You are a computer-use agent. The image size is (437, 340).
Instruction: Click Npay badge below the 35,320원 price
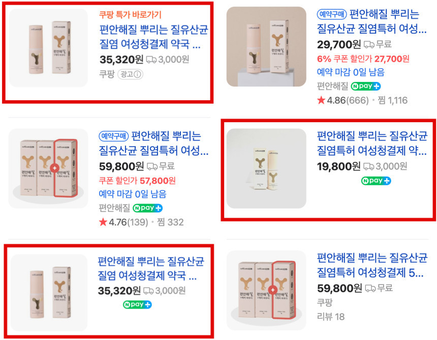click(137, 305)
